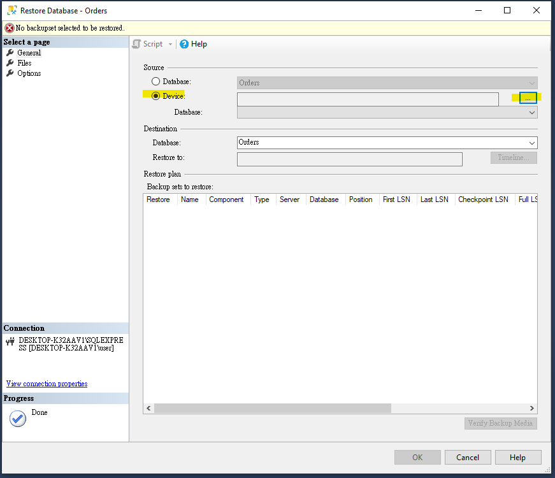Image resolution: width=555 pixels, height=478 pixels.
Task: Select the Database radio button under Source
Action: click(156, 82)
